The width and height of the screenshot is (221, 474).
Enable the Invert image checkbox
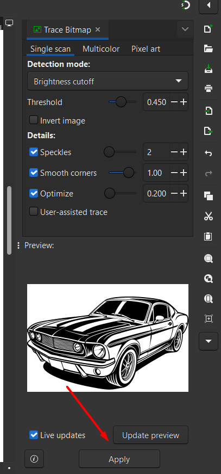(x=34, y=120)
